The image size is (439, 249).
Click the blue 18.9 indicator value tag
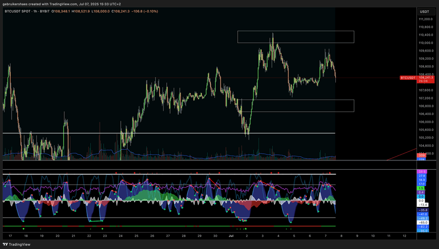(421, 180)
